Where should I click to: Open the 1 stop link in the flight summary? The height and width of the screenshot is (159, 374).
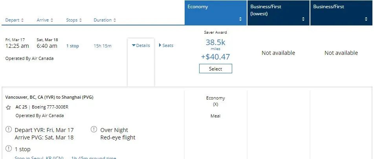click(72, 46)
